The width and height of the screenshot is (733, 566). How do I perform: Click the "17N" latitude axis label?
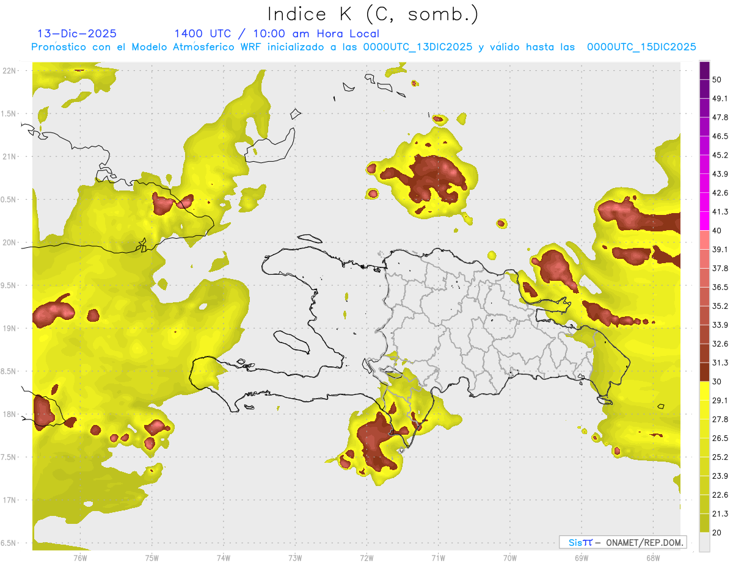[x=10, y=501]
